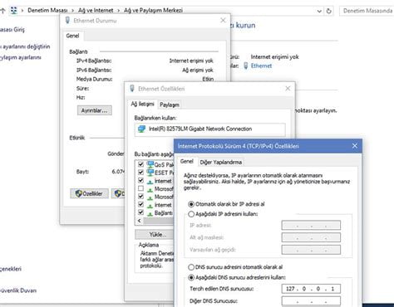
Task: Select the Genel tab in Ethernet Durumu
Action: click(72, 36)
